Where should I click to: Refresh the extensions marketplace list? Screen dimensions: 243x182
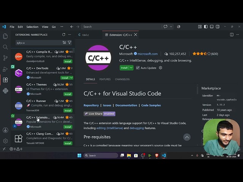coord(64,35)
